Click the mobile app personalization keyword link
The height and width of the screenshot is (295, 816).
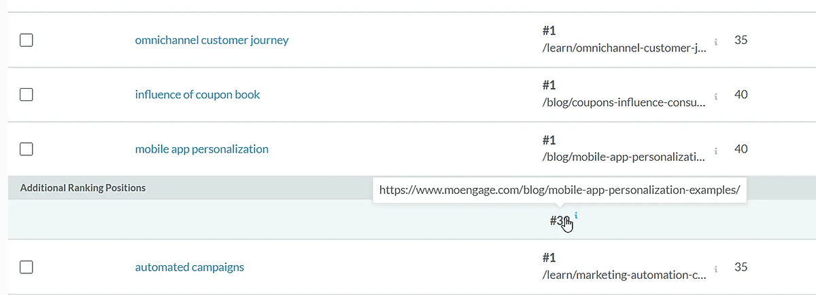click(201, 149)
